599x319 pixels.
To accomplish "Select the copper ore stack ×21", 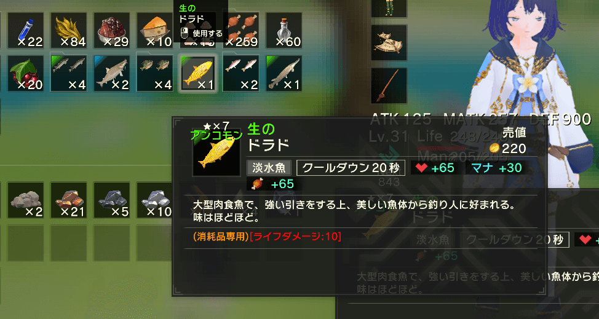I will pos(69,200).
